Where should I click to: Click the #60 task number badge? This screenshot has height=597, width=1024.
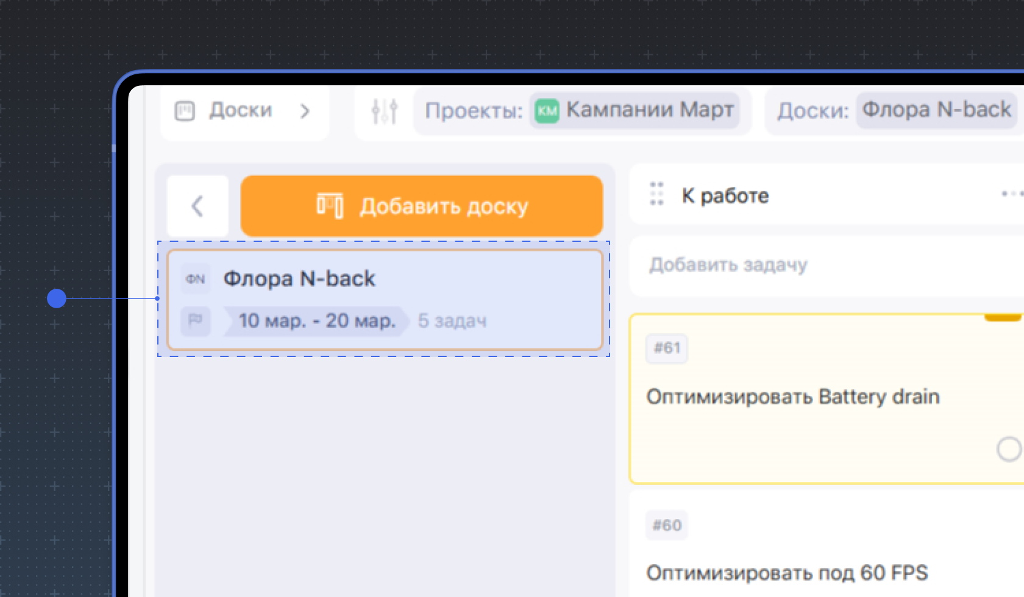pos(667,525)
